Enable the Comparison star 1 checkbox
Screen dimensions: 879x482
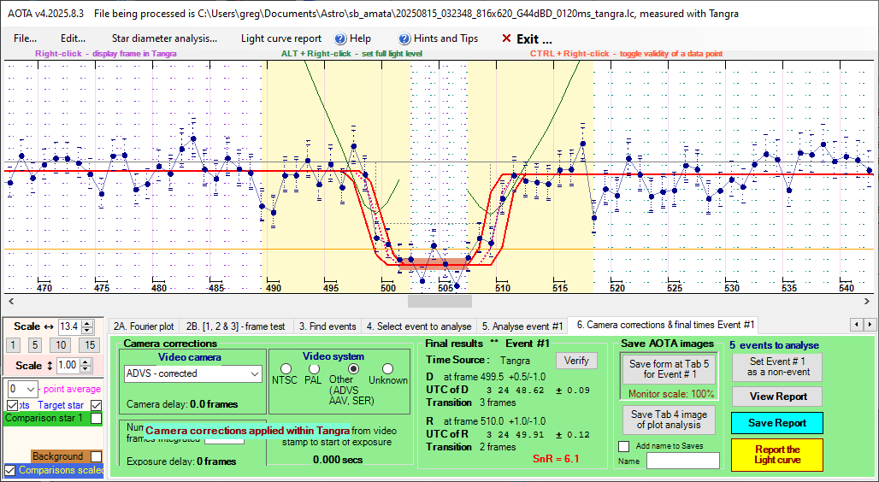click(x=96, y=419)
